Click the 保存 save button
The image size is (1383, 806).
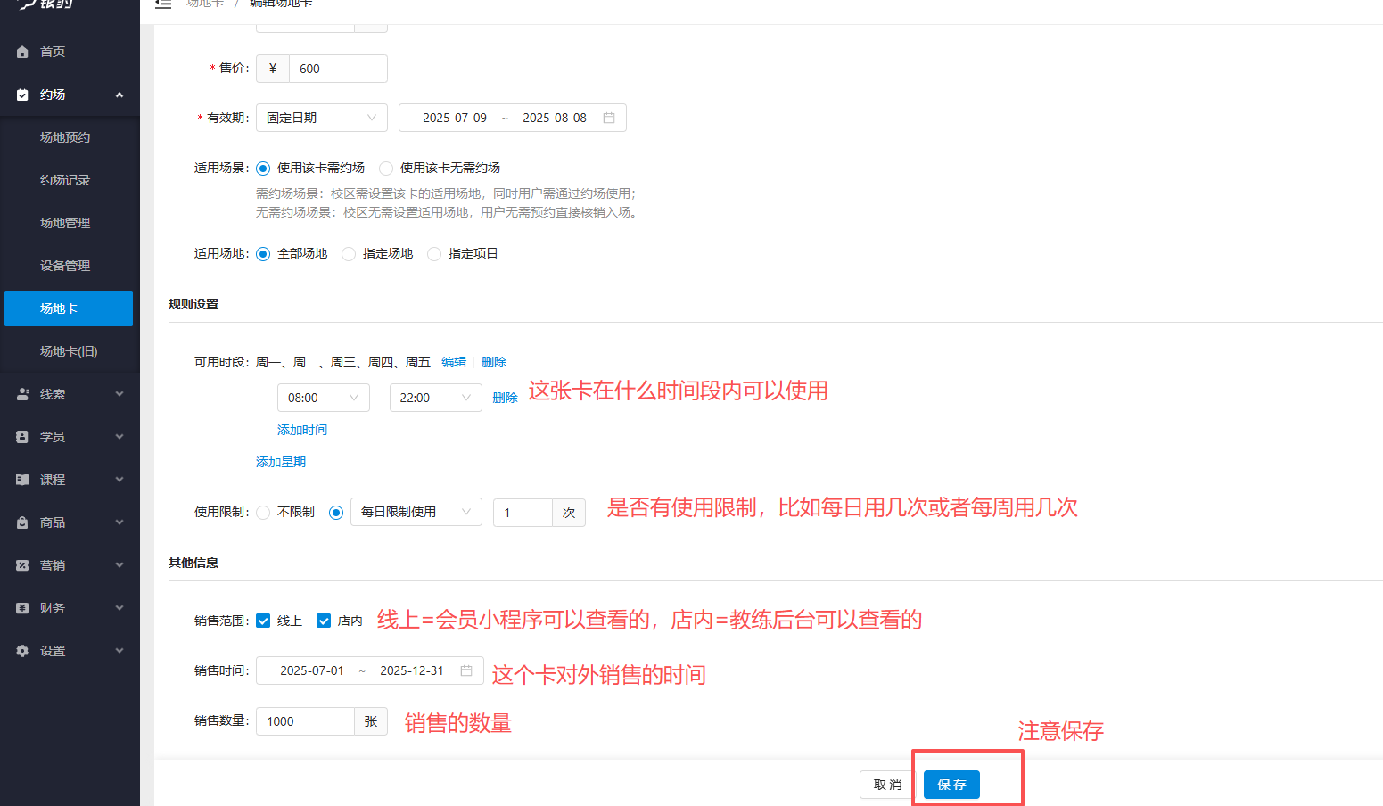click(951, 785)
